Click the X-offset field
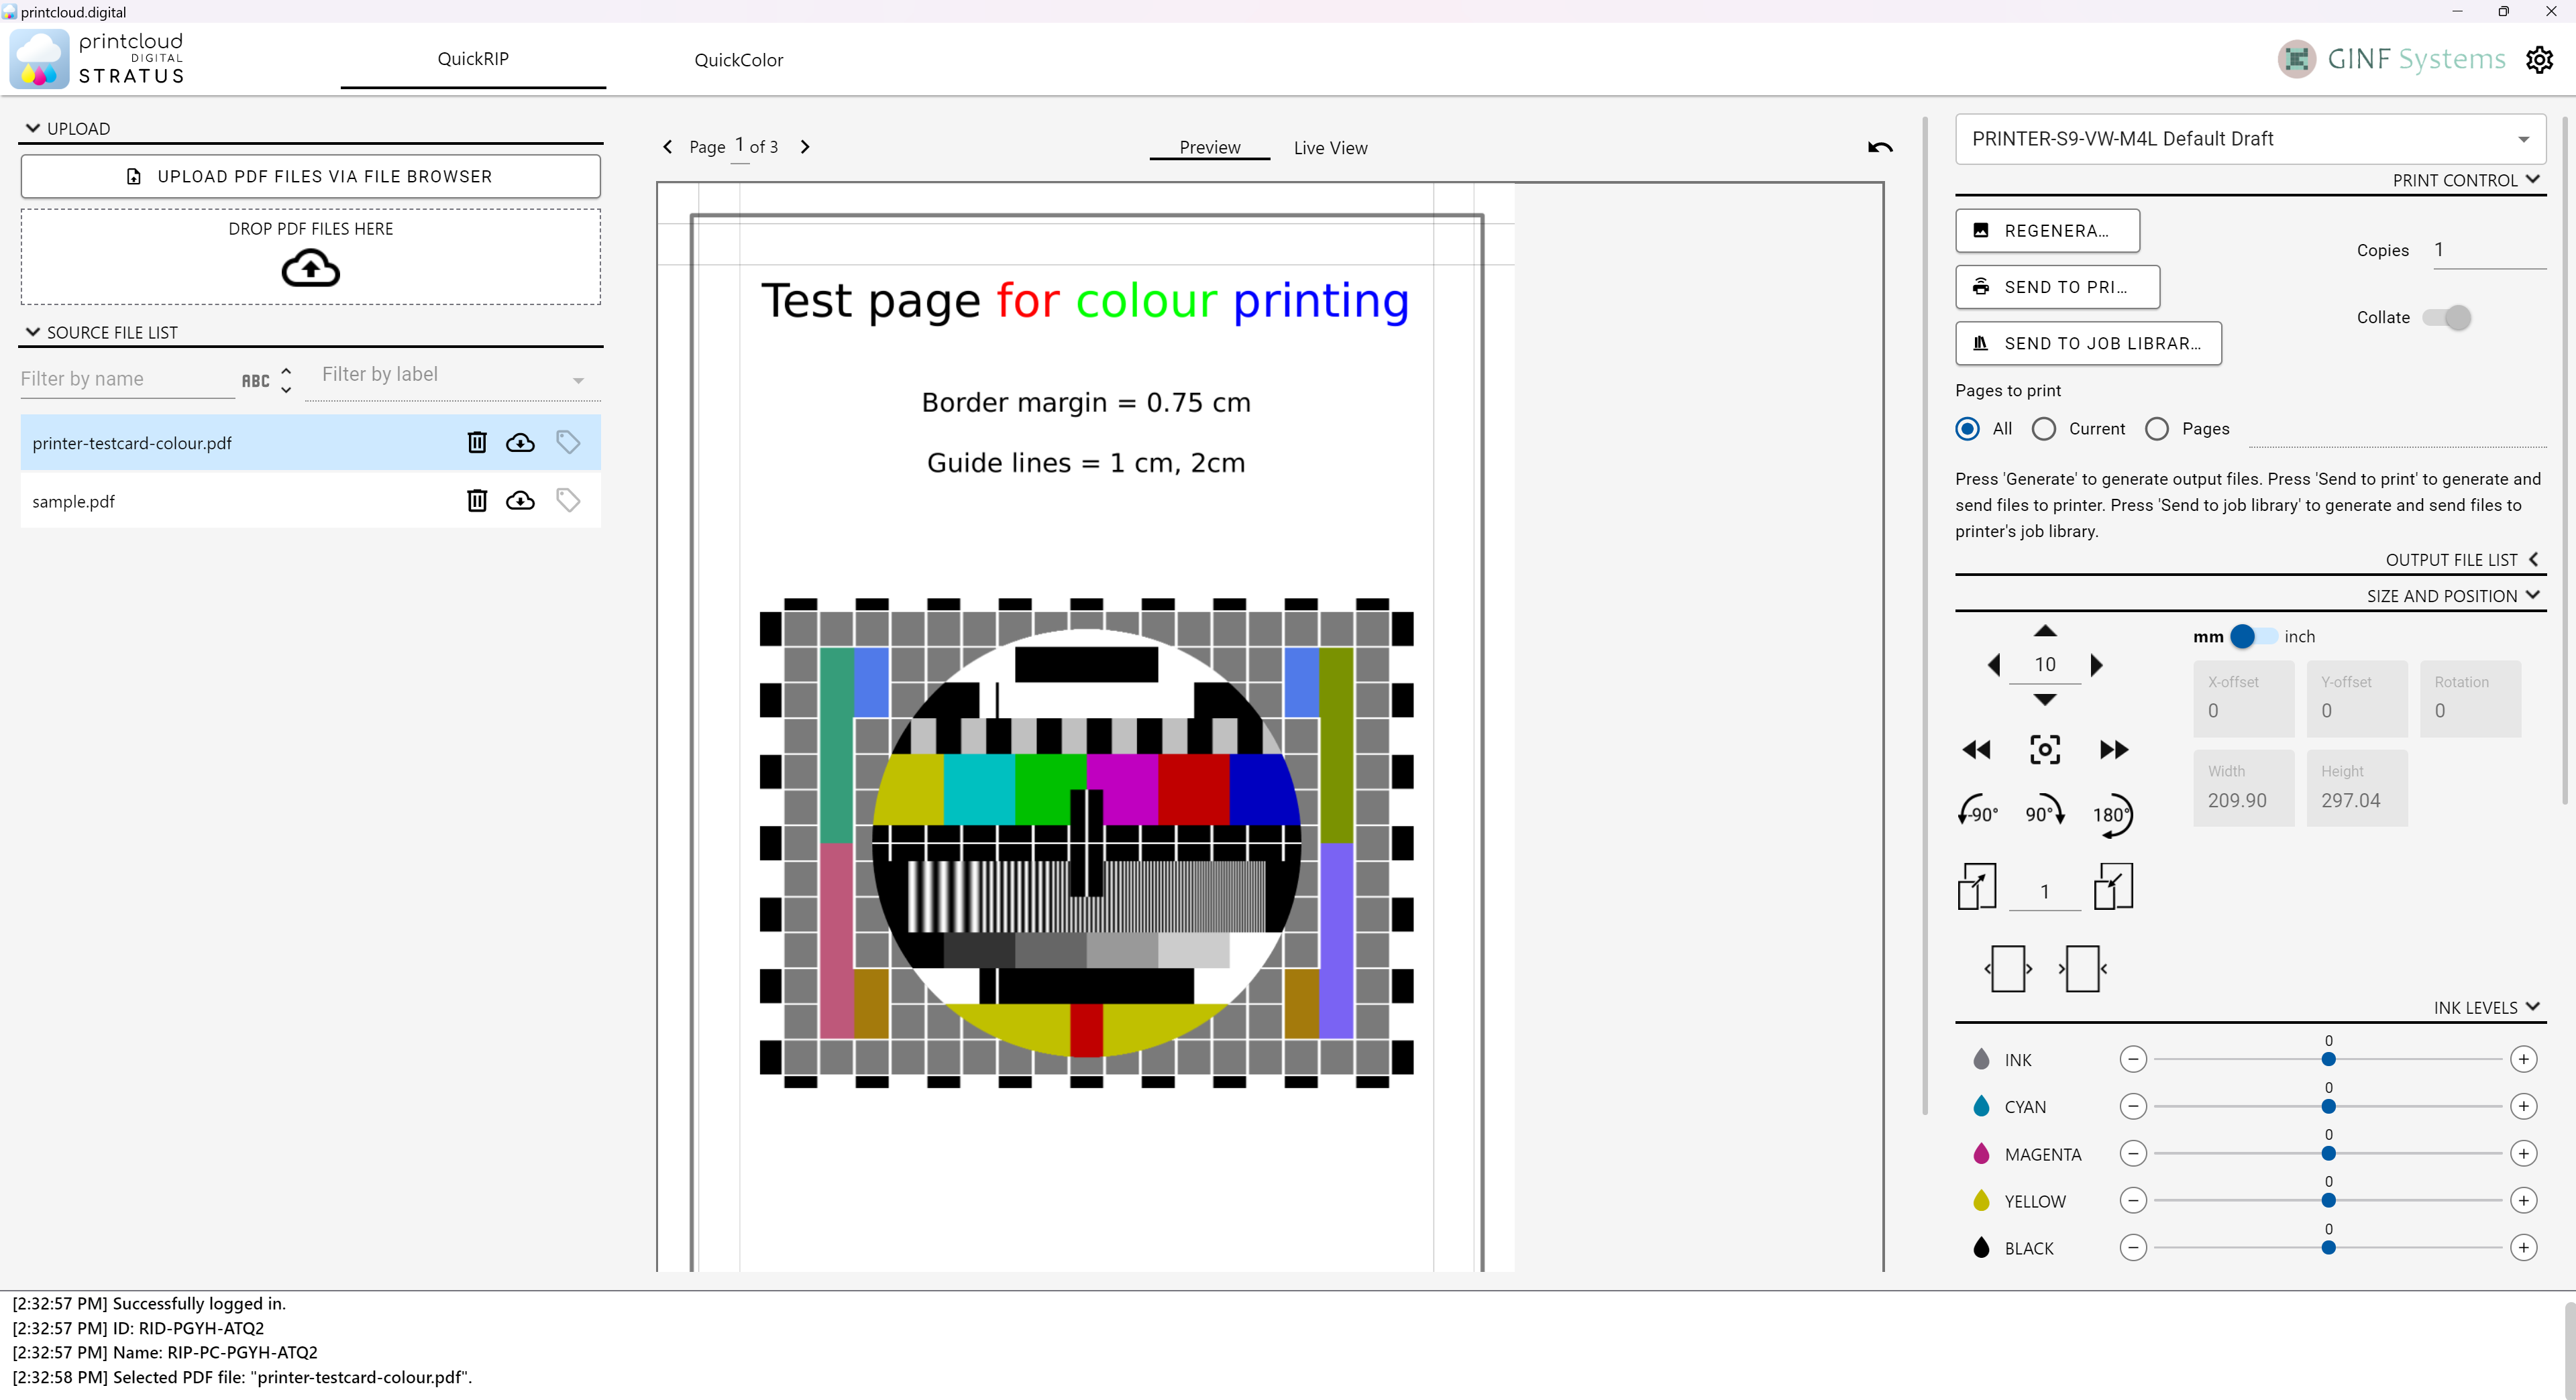Image resolution: width=2576 pixels, height=1400 pixels. tap(2243, 699)
